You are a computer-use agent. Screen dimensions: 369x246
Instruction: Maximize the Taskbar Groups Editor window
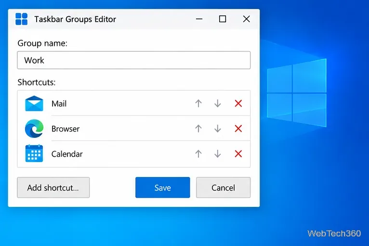point(223,19)
